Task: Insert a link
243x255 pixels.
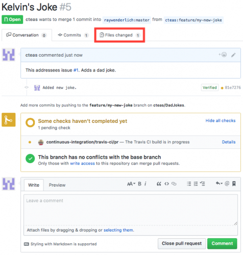Action: pyautogui.click(x=174, y=184)
